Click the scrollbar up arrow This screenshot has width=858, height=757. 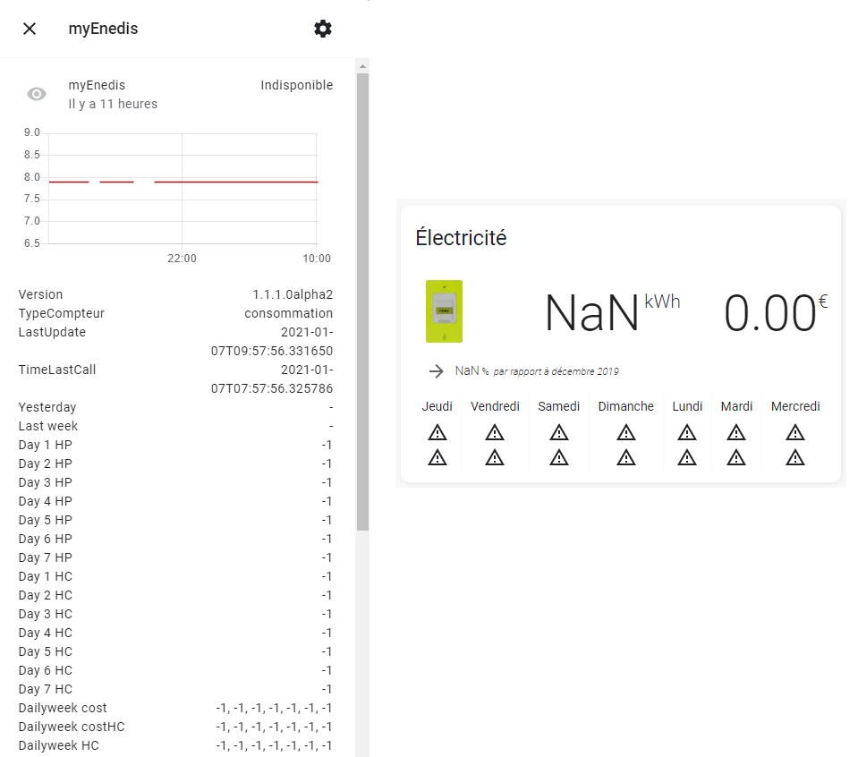(x=362, y=66)
